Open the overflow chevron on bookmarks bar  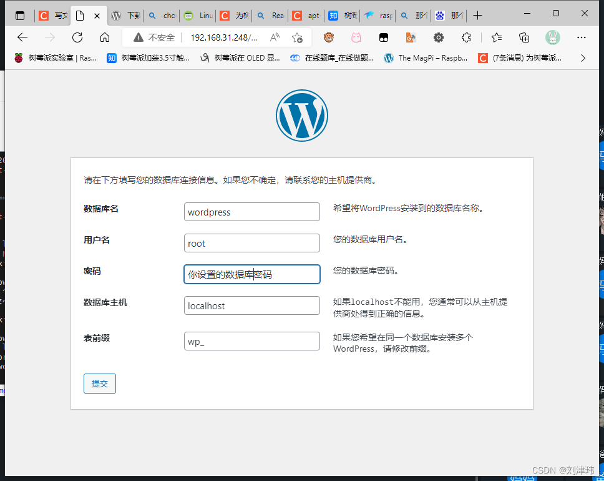click(583, 58)
